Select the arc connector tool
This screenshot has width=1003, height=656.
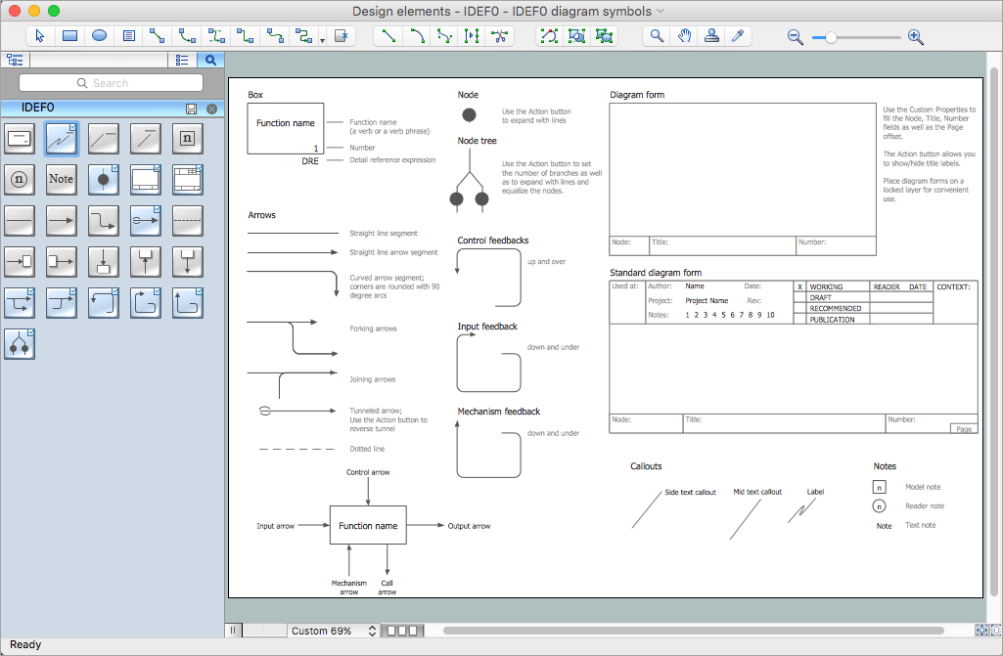[x=187, y=36]
